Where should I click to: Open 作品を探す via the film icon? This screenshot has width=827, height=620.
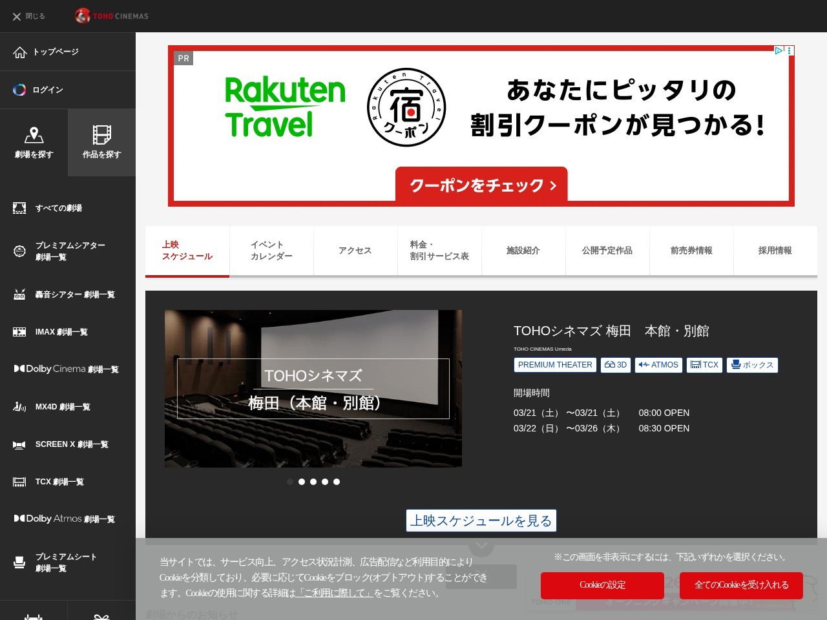(101, 134)
